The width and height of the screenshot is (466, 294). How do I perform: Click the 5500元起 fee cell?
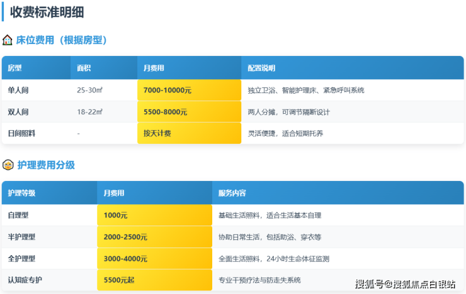(x=154, y=280)
